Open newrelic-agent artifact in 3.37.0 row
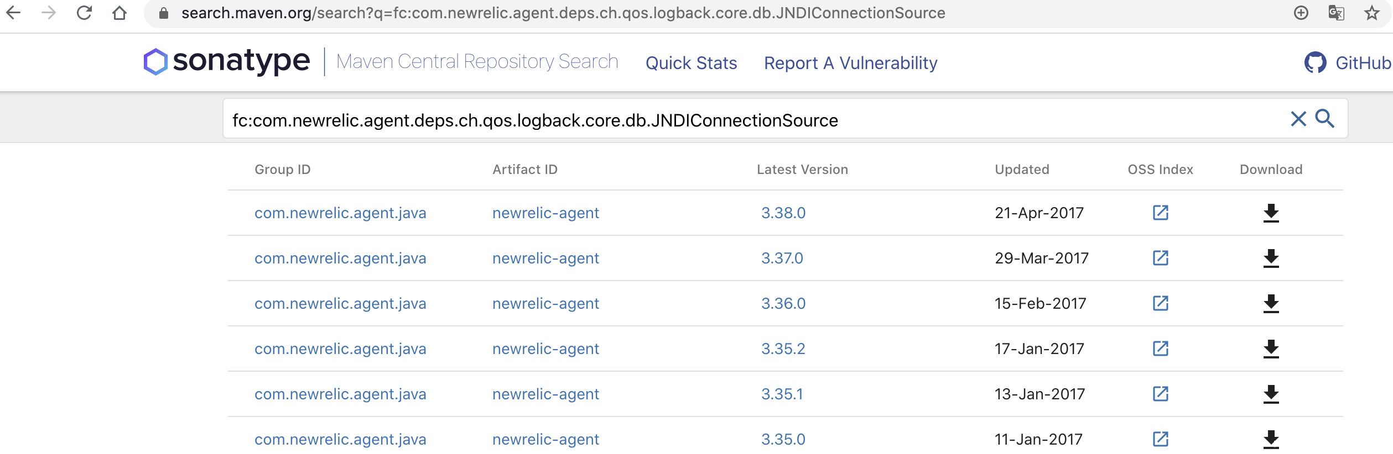Screen dimensions: 1393x454 tap(545, 258)
